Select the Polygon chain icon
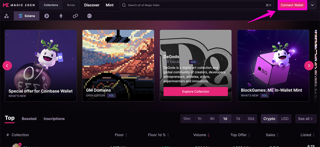The width and height of the screenshot is (320, 147). pyautogui.click(x=75, y=16)
